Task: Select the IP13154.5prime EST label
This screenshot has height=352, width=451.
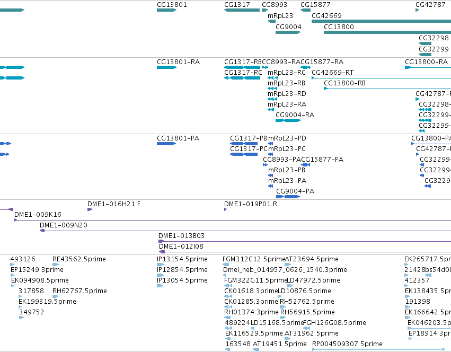Action: tap(182, 259)
